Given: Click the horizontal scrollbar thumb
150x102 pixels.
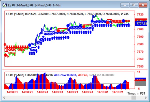Looking at the screenshot, I should coord(134,97).
